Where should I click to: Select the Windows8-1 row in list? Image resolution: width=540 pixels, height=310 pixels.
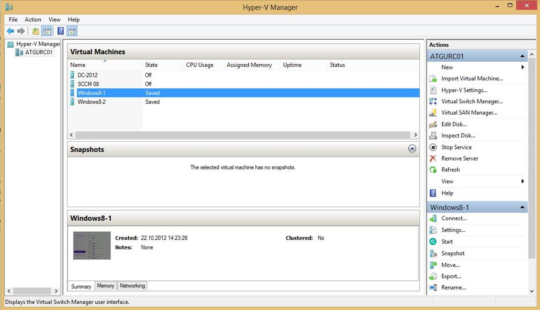243,93
